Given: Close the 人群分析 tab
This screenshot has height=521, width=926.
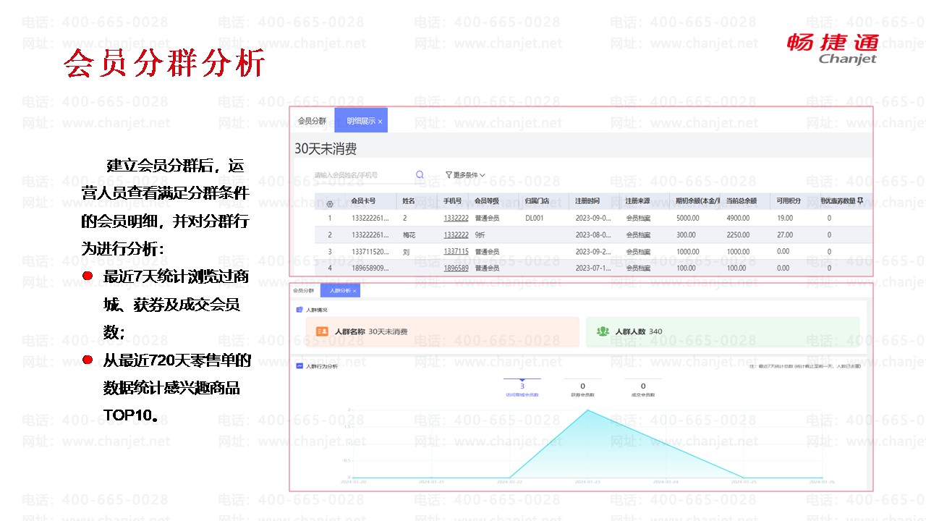Looking at the screenshot, I should point(354,290).
